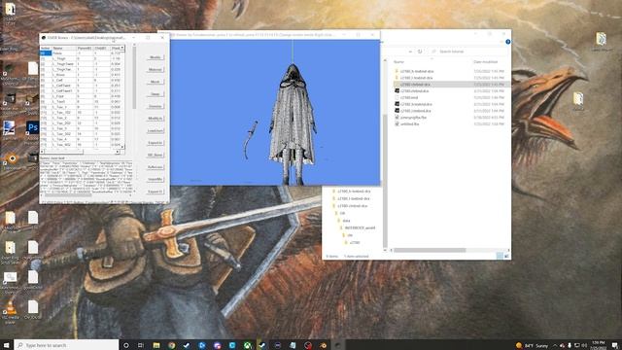Show hidden system tray icons

click(x=555, y=346)
